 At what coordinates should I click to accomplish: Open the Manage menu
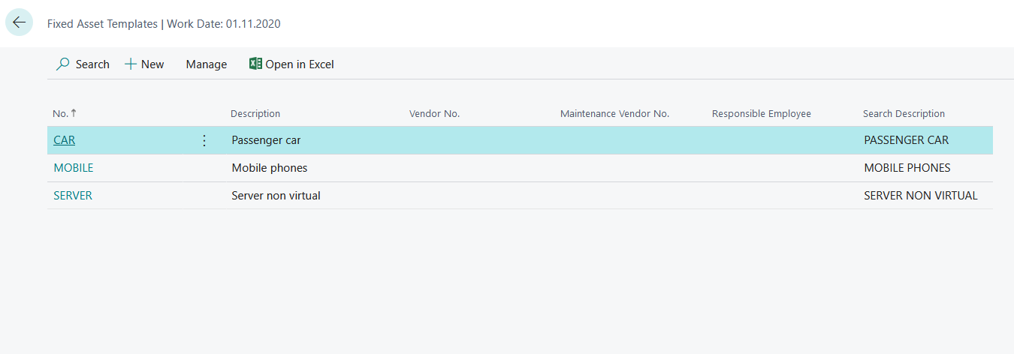[206, 64]
